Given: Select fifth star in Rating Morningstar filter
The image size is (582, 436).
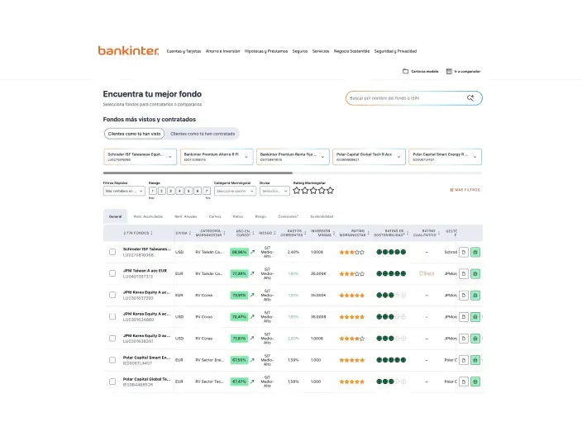Looking at the screenshot, I should coord(330,191).
